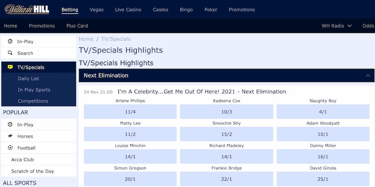The image size is (375, 187).
Task: Open the Live Casino tab
Action: coord(128,10)
